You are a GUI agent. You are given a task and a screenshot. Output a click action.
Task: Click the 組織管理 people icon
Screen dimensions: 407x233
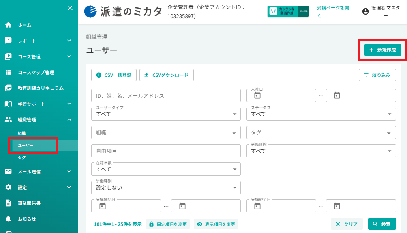(8, 119)
